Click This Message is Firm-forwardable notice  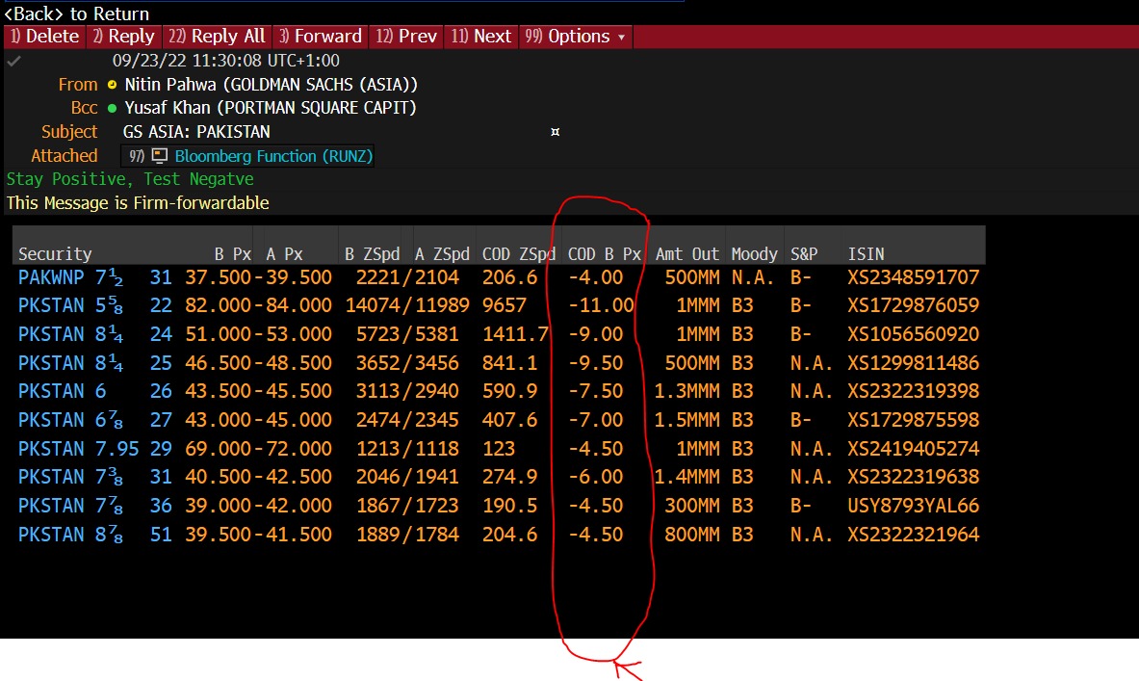tap(138, 203)
